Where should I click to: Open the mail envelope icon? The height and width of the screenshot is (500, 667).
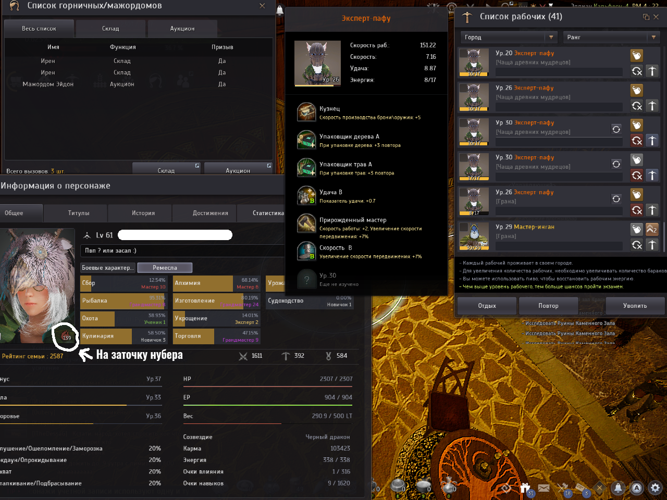click(x=544, y=488)
